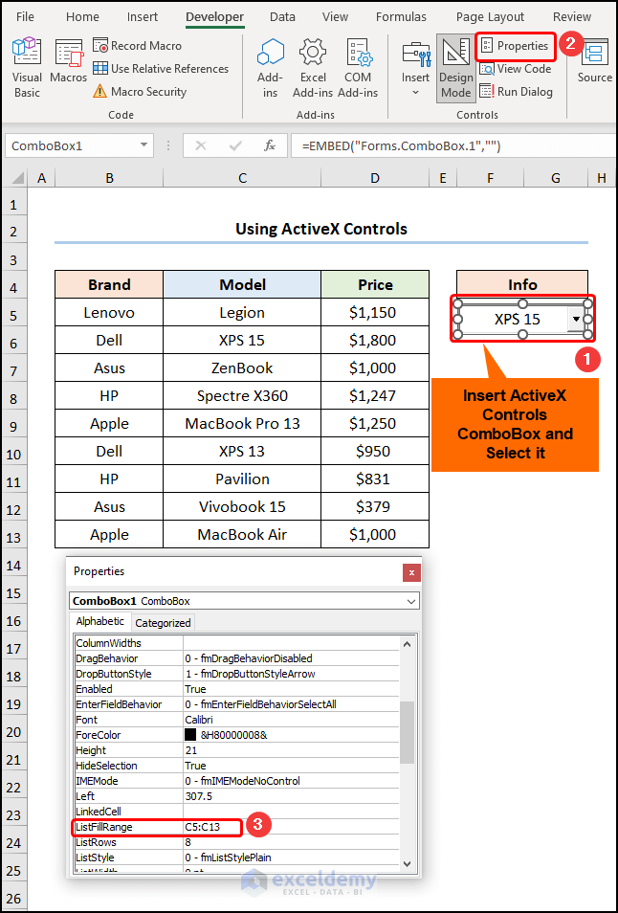Toggle Use Relative References
Image resolution: width=618 pixels, height=913 pixels.
(161, 69)
